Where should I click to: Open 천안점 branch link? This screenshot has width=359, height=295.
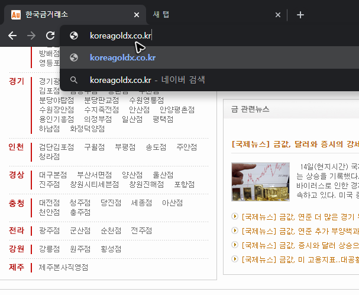point(49,212)
